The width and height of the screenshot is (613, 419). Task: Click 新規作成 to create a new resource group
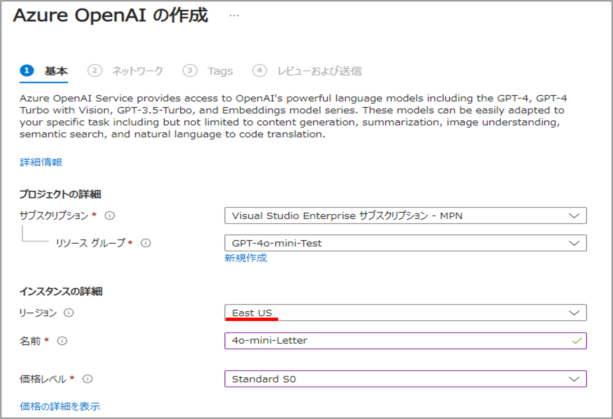[x=246, y=258]
